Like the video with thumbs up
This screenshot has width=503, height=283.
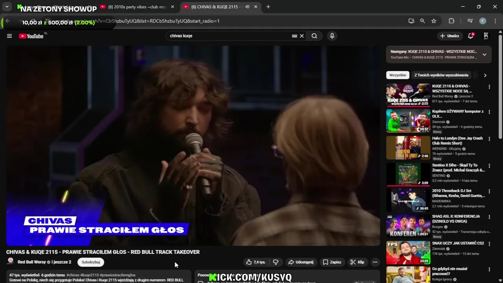(x=256, y=262)
